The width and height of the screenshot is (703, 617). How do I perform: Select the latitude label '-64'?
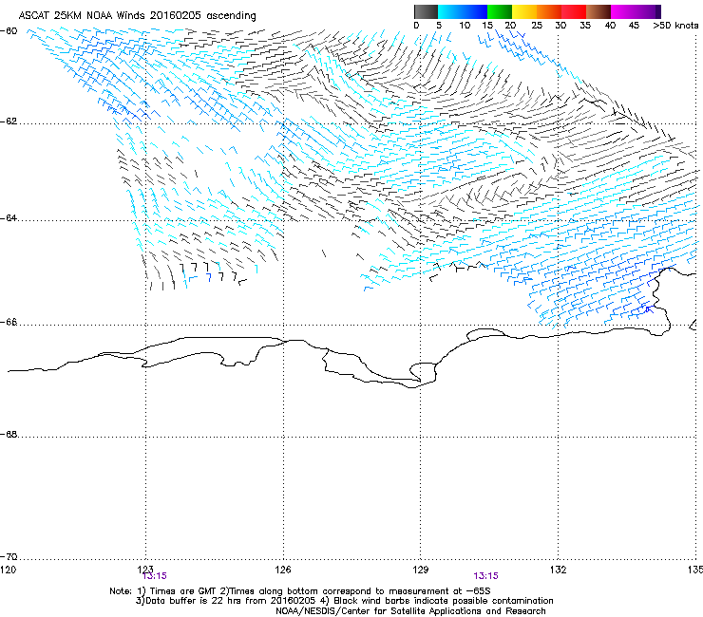(9, 218)
